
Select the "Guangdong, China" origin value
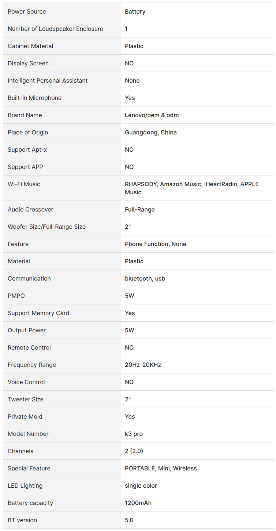pyautogui.click(x=150, y=133)
